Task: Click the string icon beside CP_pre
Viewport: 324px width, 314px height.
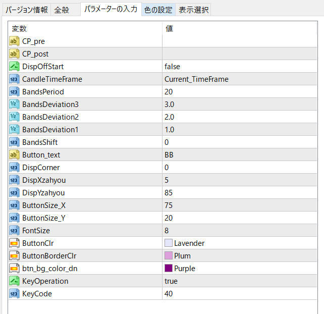Action: click(14, 41)
